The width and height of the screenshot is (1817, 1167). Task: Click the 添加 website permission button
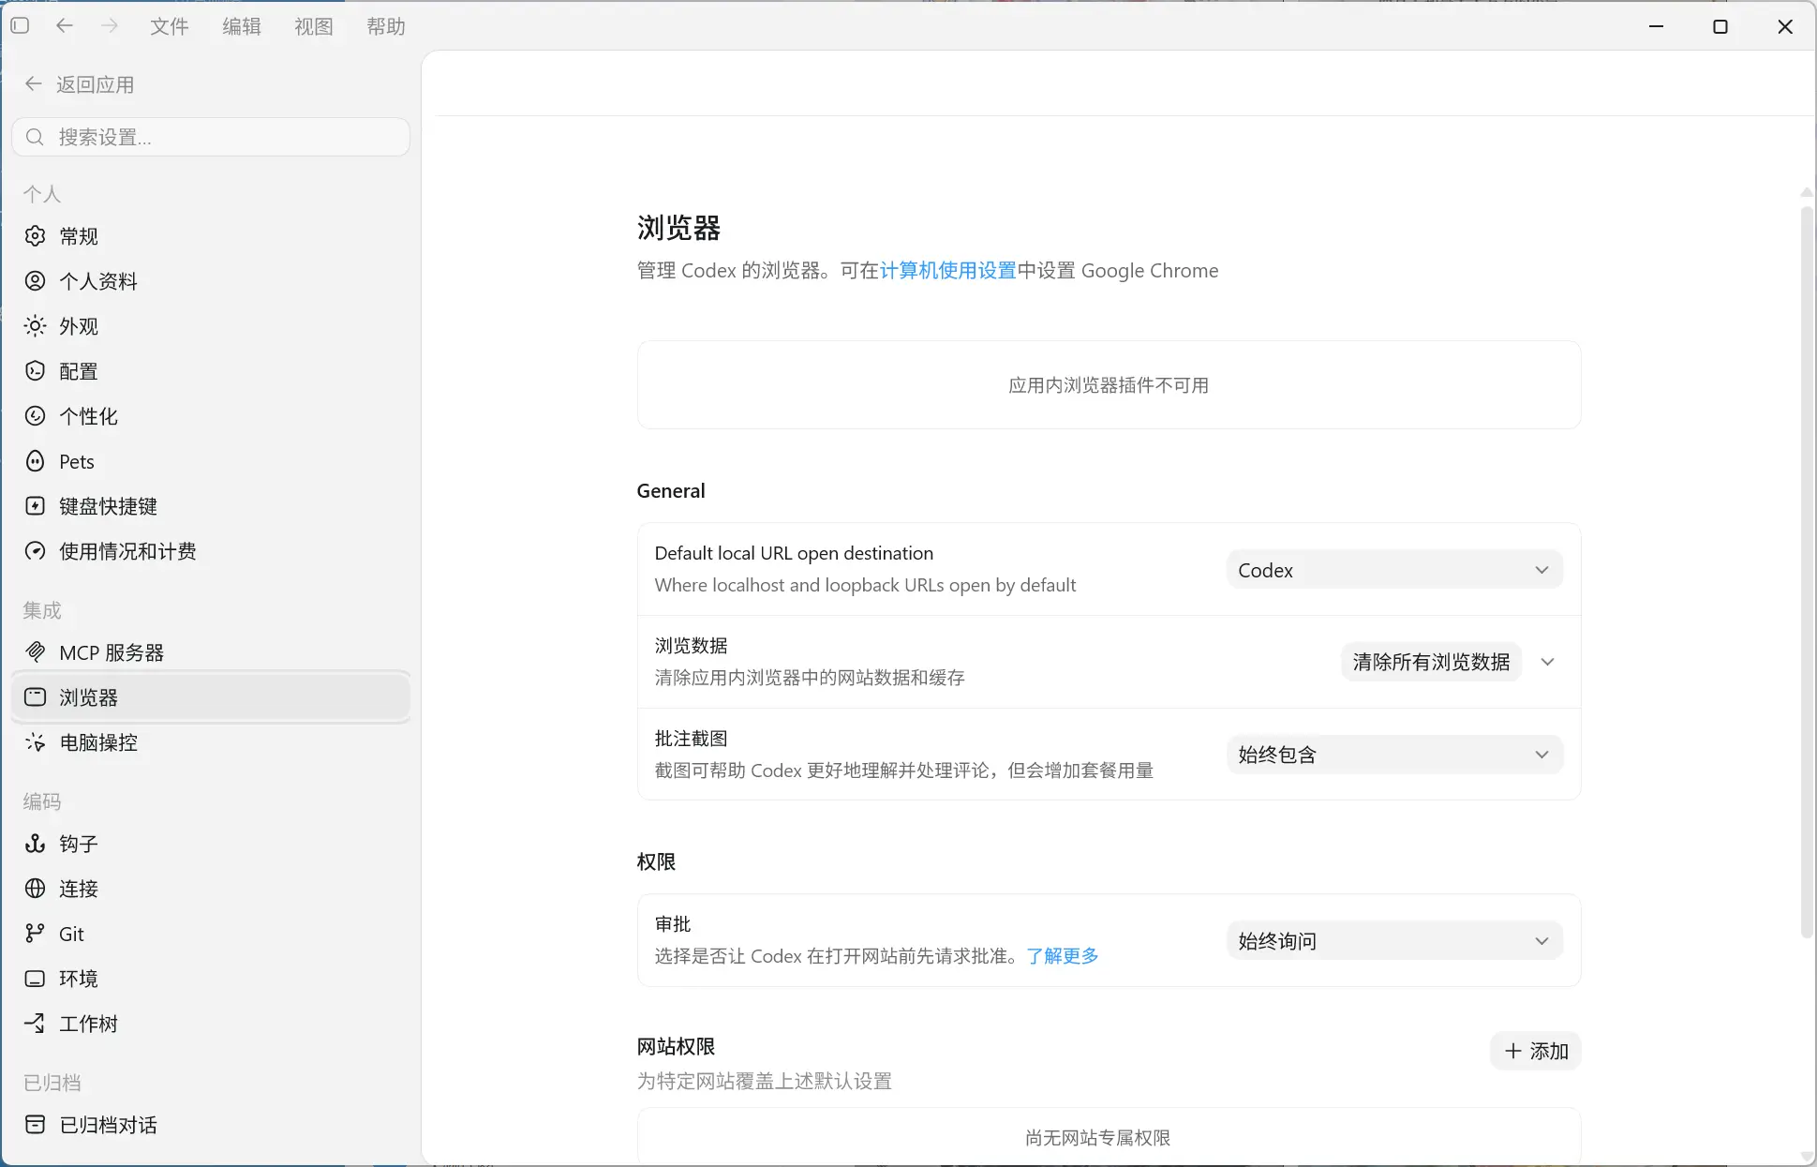[1536, 1051]
